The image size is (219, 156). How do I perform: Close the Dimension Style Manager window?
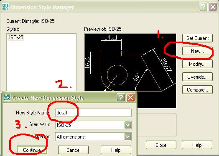[213, 7]
